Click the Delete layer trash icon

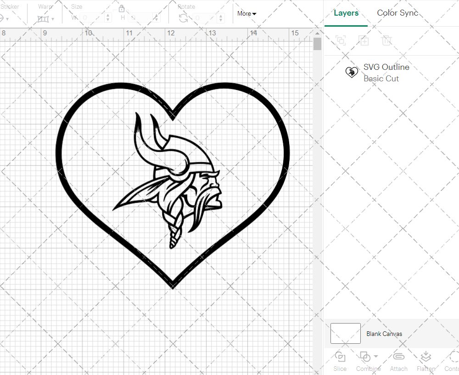coord(386,40)
